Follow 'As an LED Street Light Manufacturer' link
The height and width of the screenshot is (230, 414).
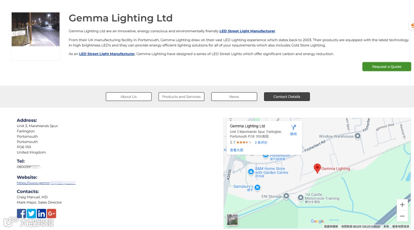[107, 54]
